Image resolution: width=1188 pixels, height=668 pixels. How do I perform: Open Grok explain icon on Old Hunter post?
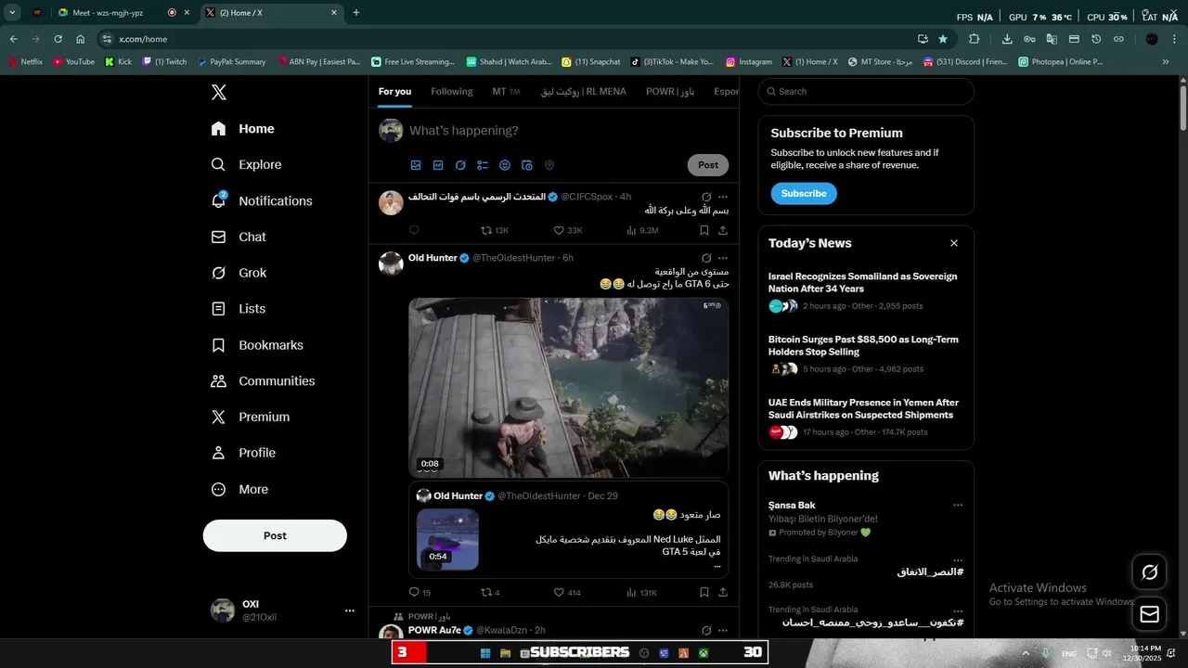(706, 258)
